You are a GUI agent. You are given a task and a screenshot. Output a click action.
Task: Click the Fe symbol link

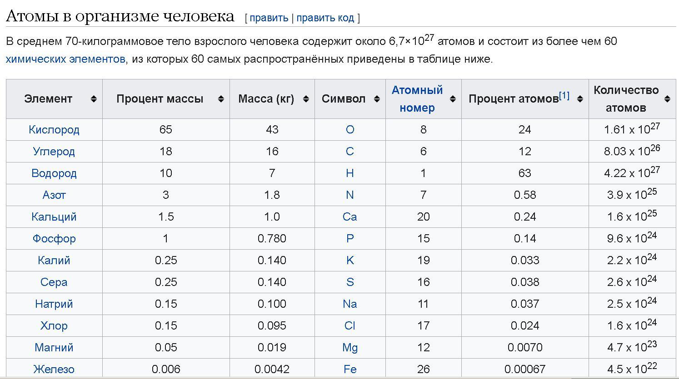(x=350, y=369)
